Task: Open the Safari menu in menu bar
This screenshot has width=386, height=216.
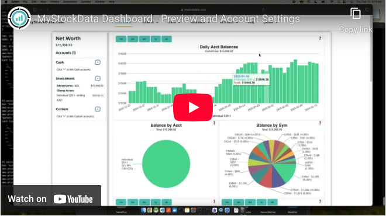Action: click(x=15, y=2)
